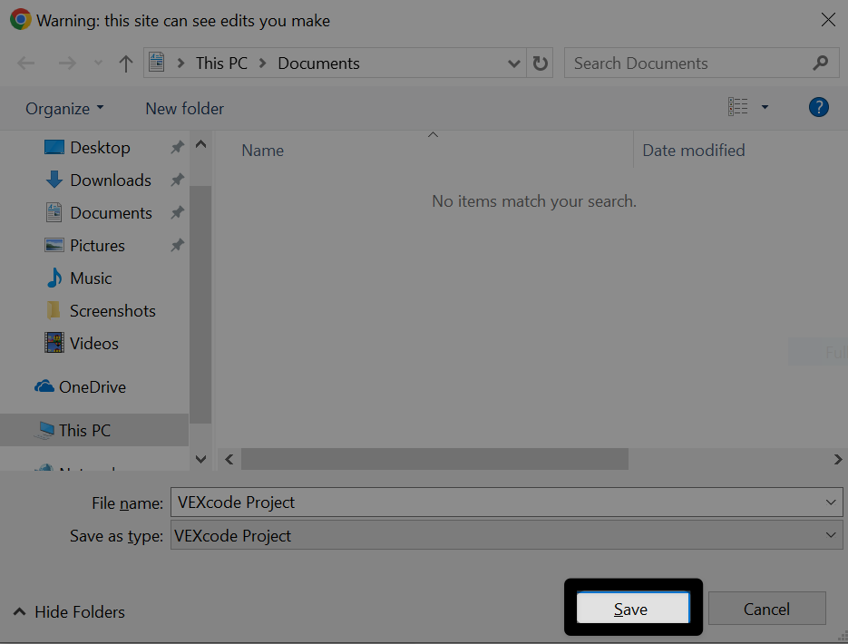Sort files by Name column

tap(262, 150)
